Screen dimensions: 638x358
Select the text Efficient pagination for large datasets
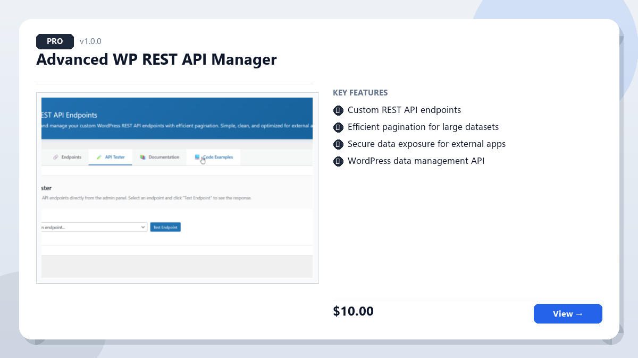423,127
